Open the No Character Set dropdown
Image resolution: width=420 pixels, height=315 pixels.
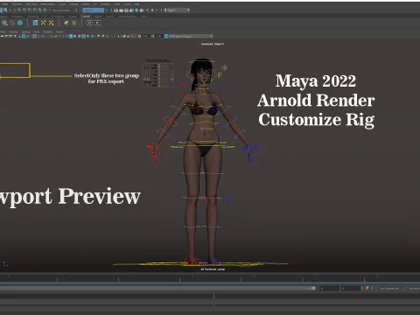(x=389, y=288)
